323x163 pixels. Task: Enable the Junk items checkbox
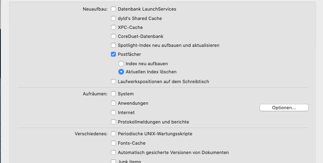tap(113, 161)
